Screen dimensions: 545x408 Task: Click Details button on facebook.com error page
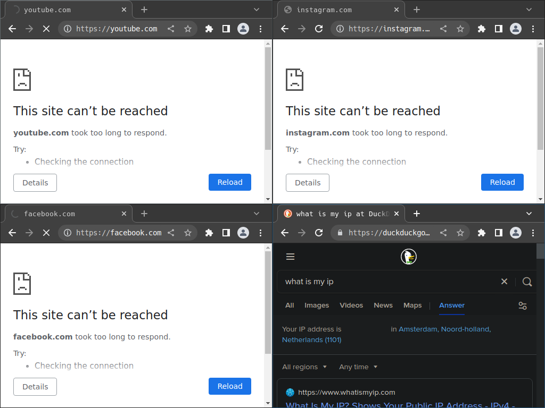[35, 387]
